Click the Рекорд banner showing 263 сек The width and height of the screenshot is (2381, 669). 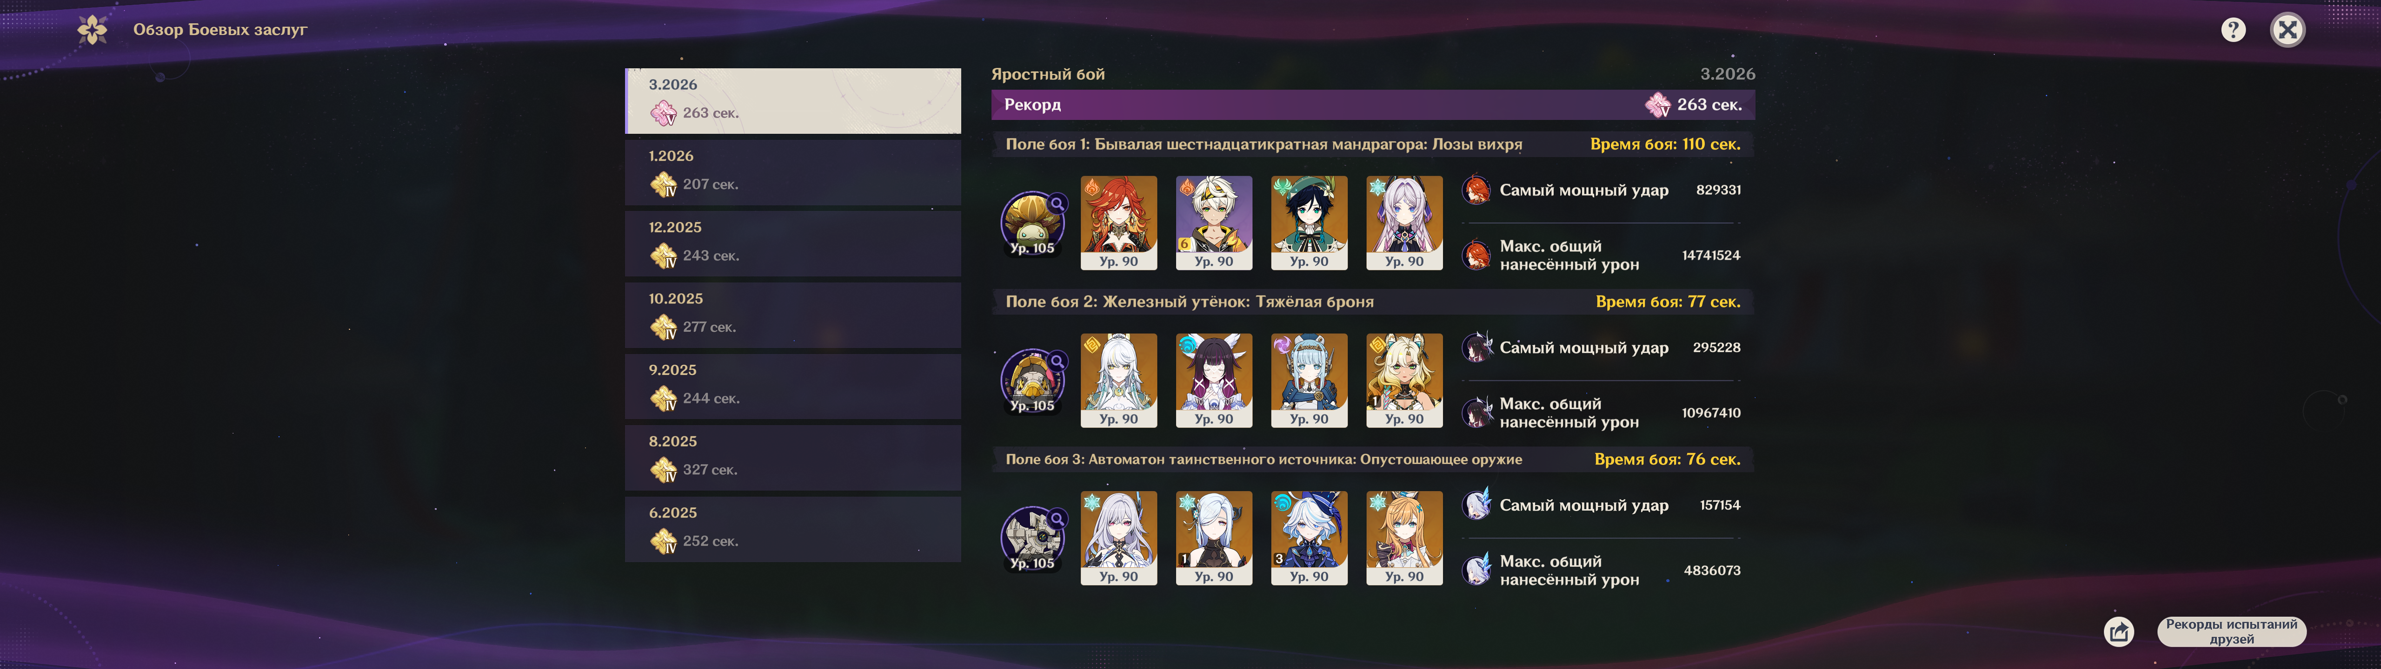1373,105
